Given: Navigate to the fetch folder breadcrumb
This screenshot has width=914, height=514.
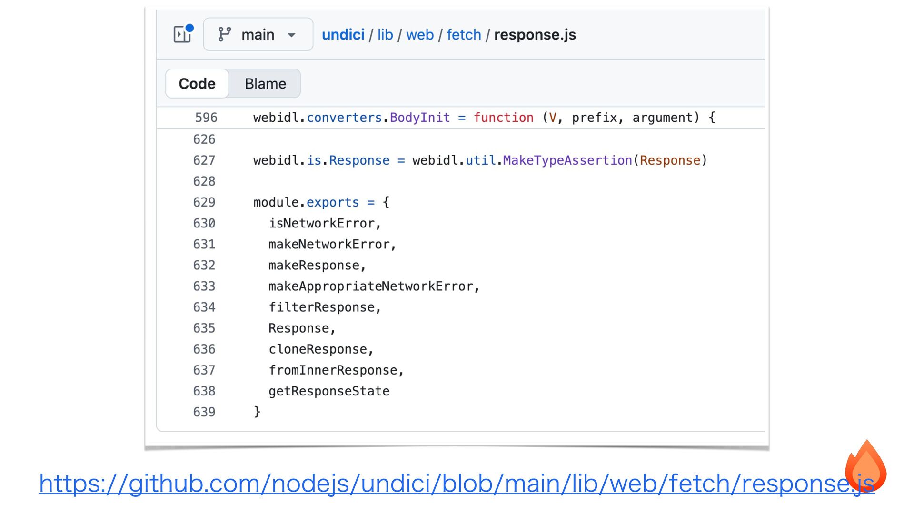Looking at the screenshot, I should tap(464, 35).
